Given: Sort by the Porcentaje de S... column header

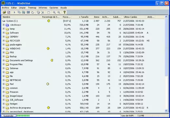Looking at the screenshot, I should tap(51, 17).
